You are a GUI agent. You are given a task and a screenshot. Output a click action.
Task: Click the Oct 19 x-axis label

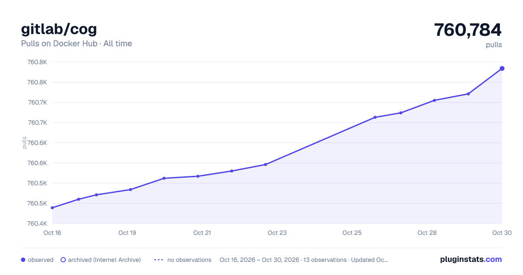pyautogui.click(x=127, y=233)
